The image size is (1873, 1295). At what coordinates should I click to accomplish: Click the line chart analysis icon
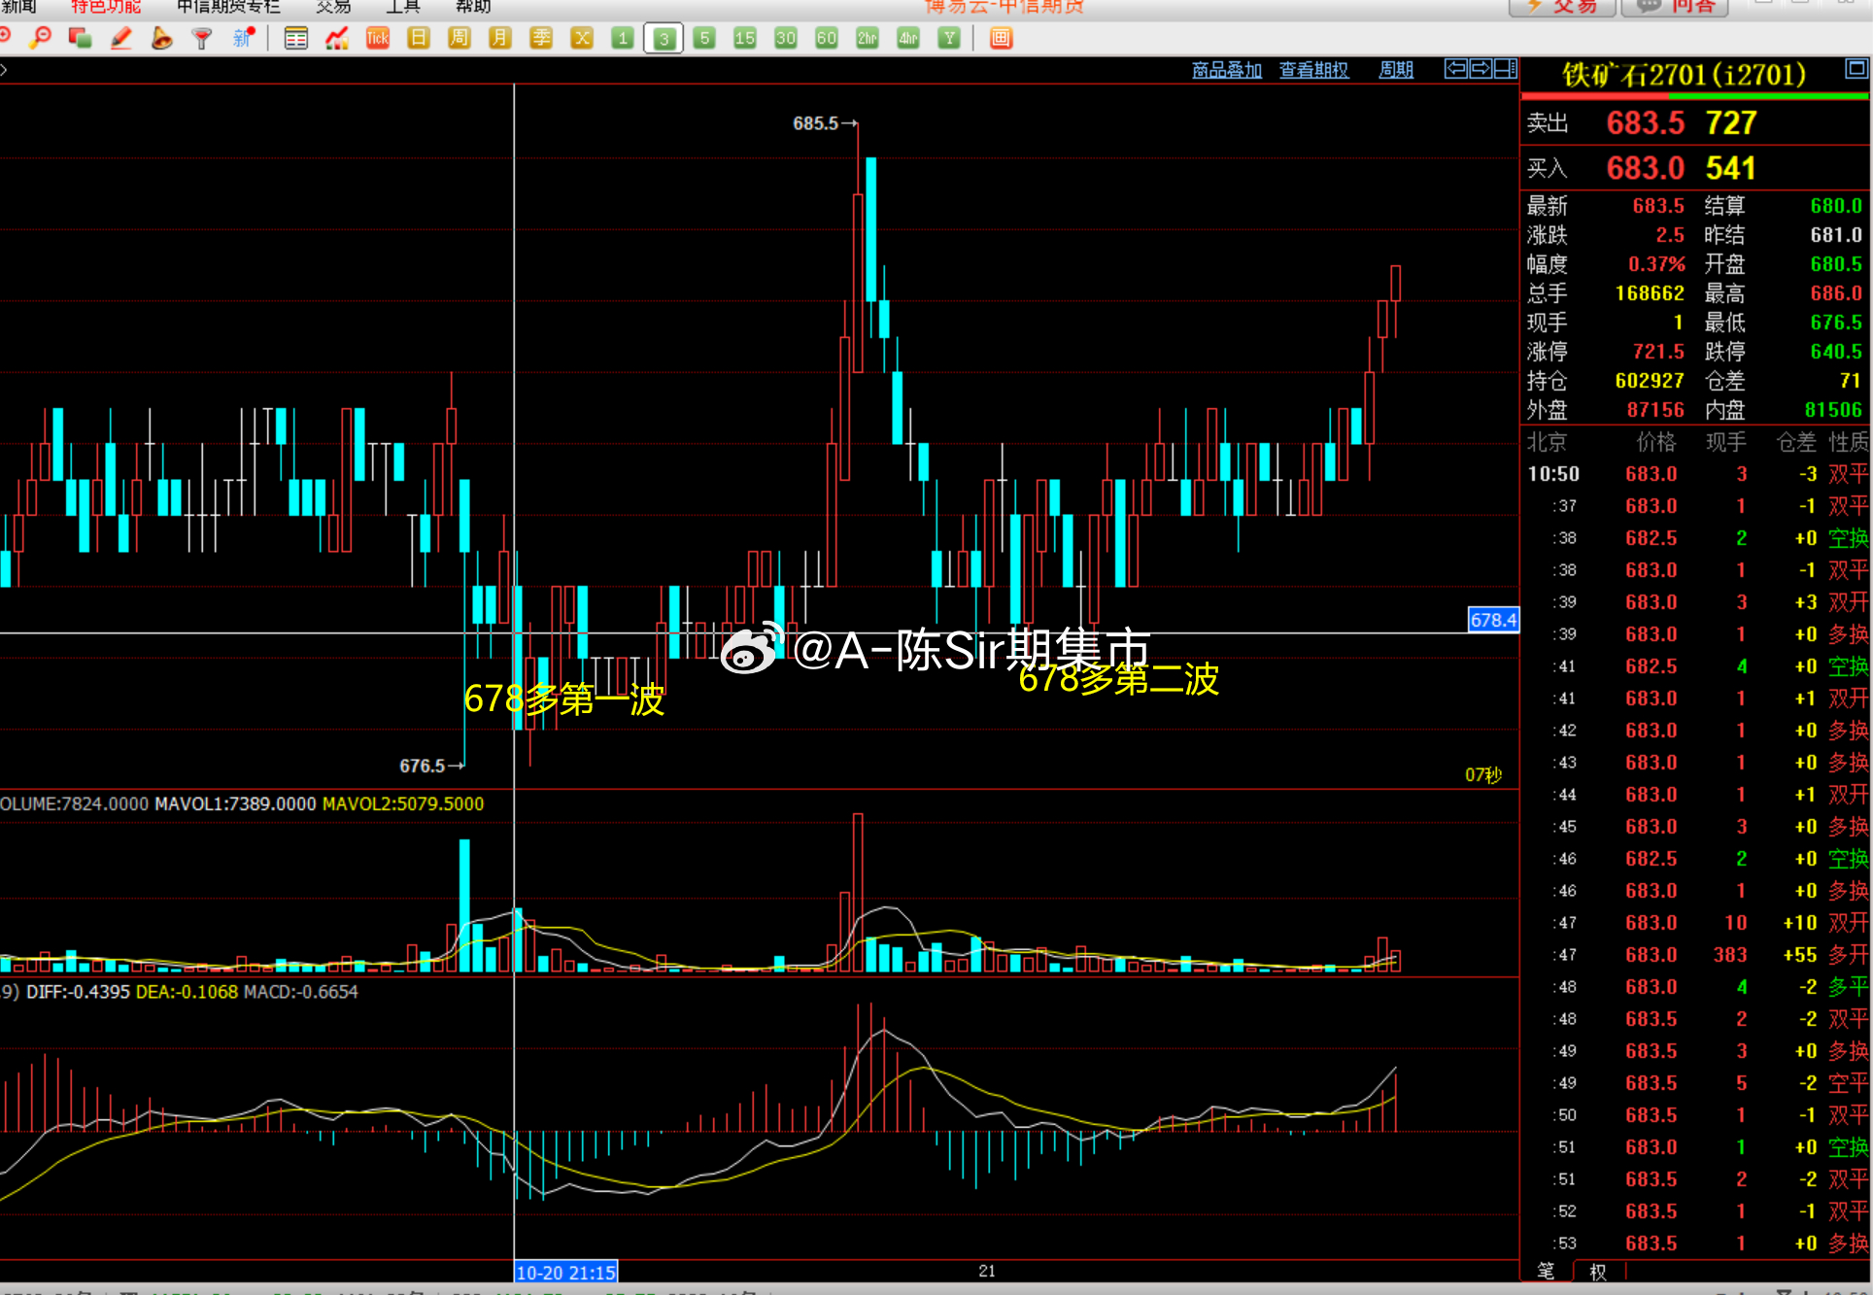pyautogui.click(x=337, y=38)
